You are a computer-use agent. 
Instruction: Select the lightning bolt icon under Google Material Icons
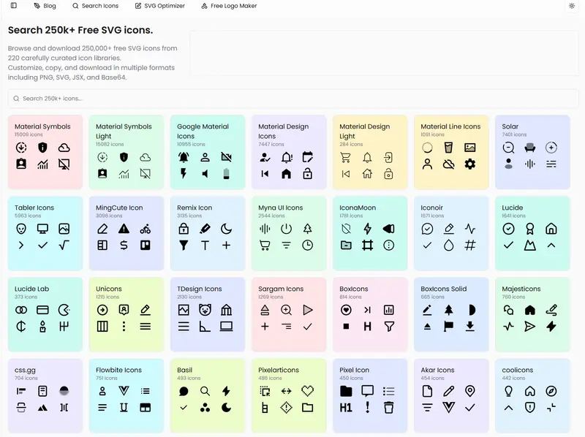[183, 173]
